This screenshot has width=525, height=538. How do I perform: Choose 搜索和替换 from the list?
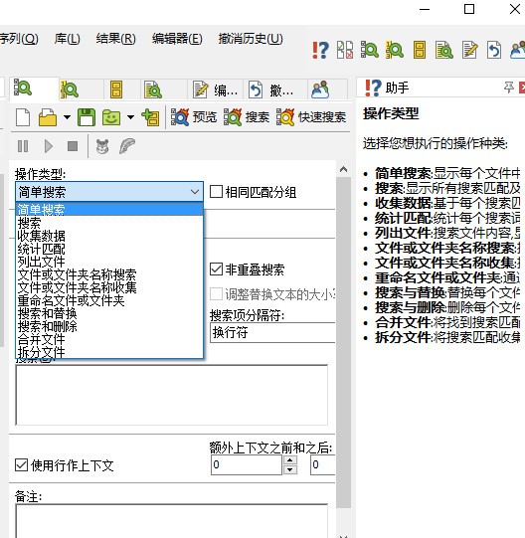[x=109, y=313]
